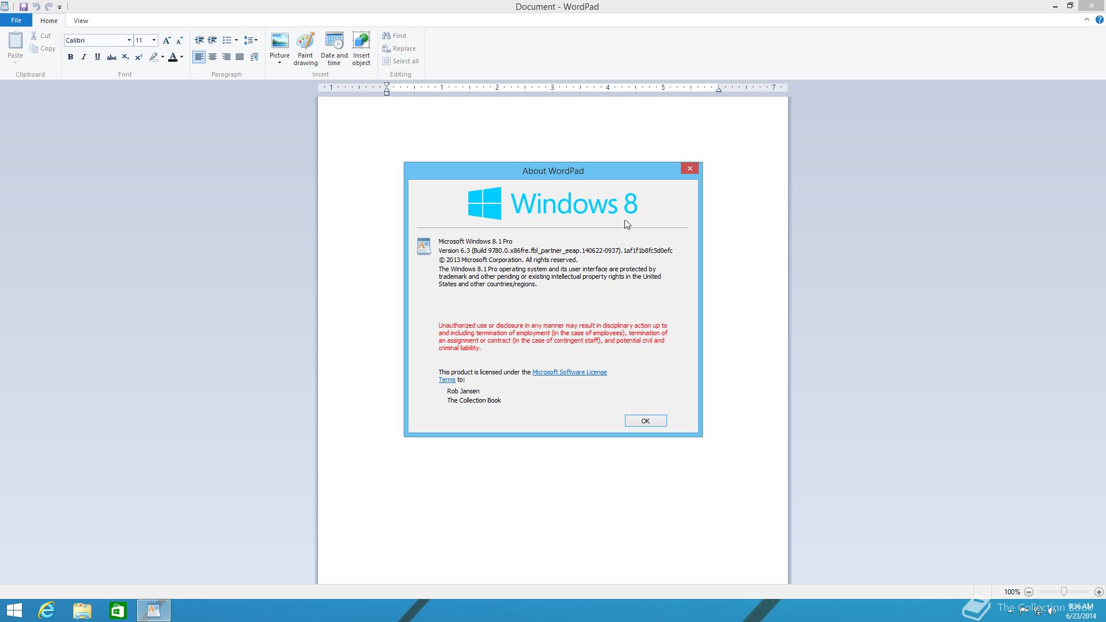Viewport: 1106px width, 622px height.
Task: Open the Windows Start button
Action: [x=14, y=610]
